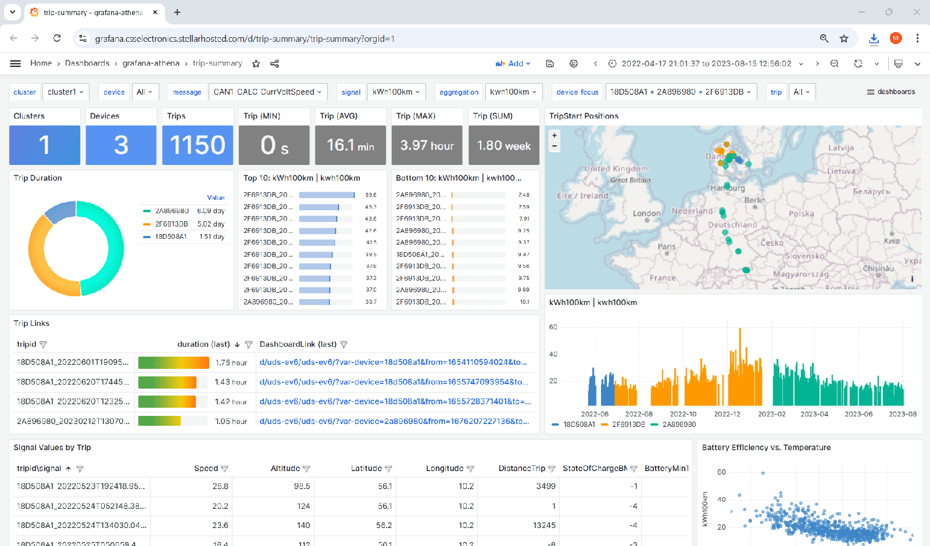
Task: Open the dashboards links menu
Action: (891, 92)
